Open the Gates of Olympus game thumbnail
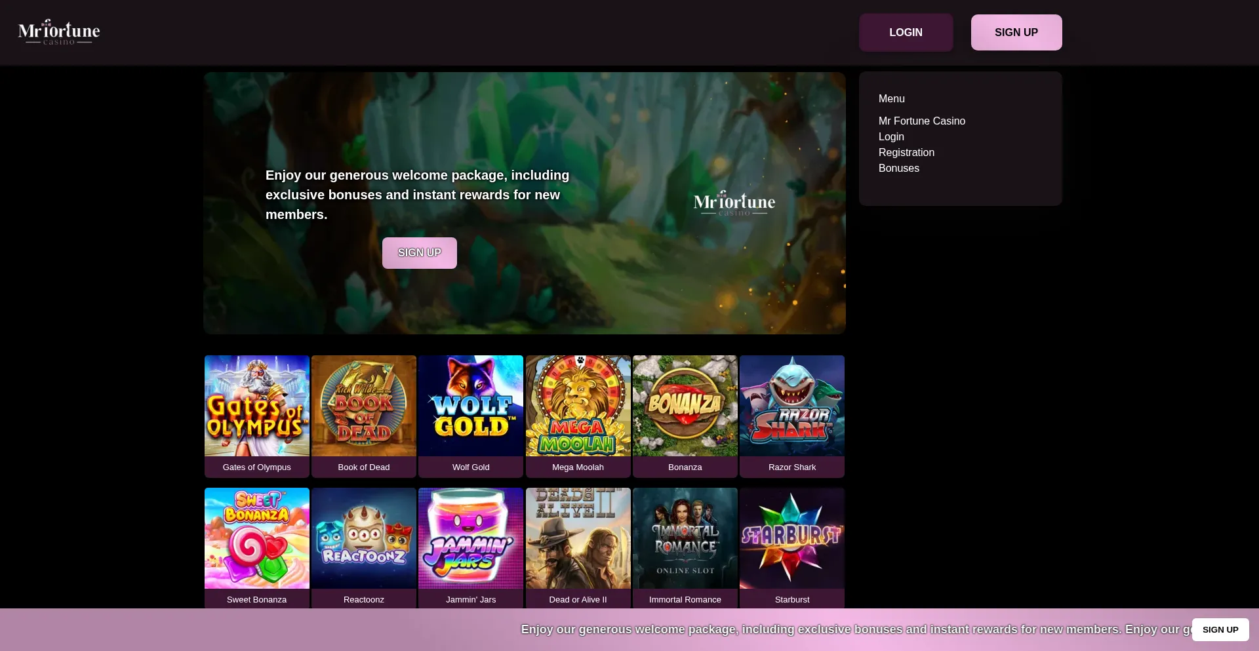 256,406
